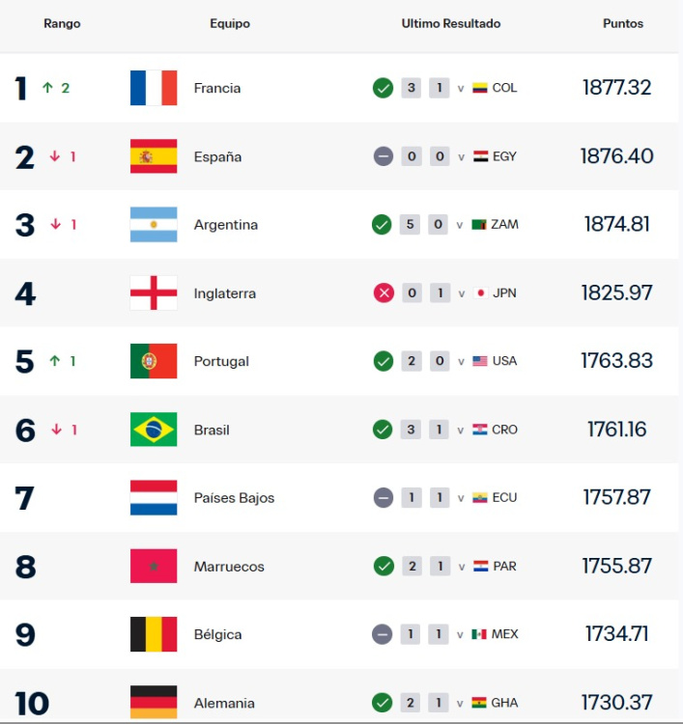Sort by the Puntos column header
The image size is (683, 724).
pos(623,24)
